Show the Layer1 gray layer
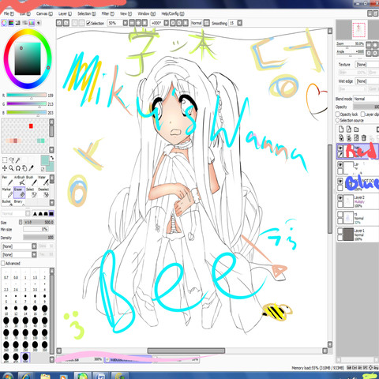379x379 pixels. click(340, 231)
